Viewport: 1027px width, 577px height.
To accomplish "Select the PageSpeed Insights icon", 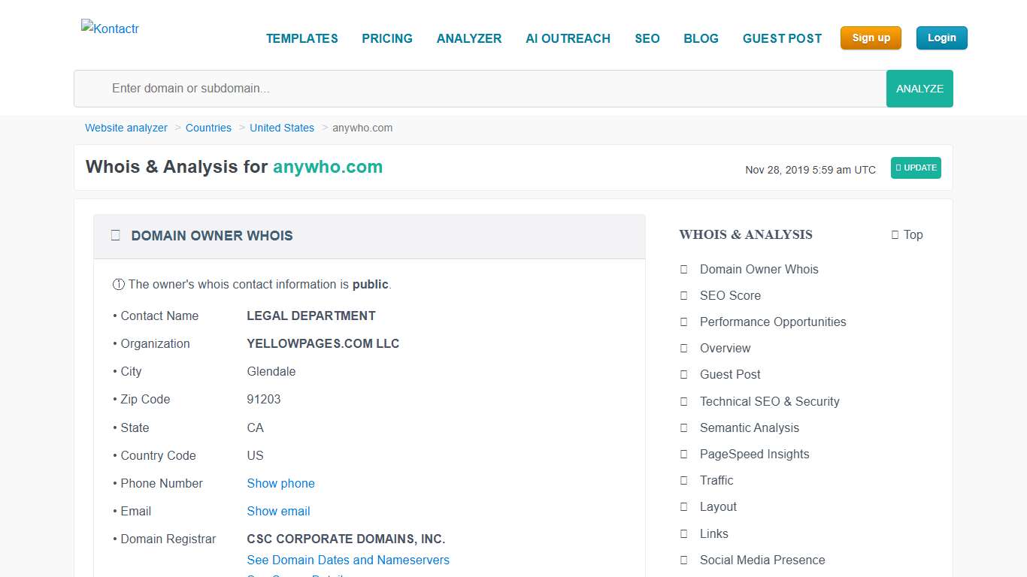I will (x=683, y=454).
